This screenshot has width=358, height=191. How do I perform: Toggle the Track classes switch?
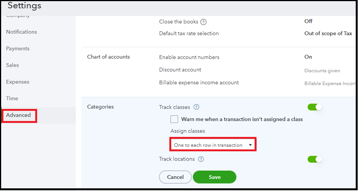click(x=314, y=107)
